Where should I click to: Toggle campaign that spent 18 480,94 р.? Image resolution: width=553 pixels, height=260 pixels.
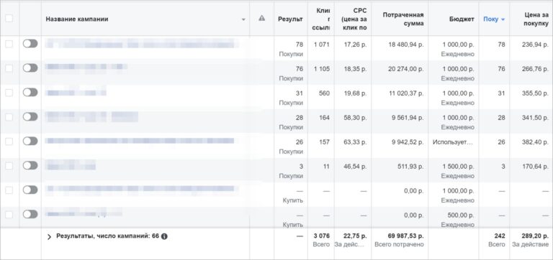30,44
